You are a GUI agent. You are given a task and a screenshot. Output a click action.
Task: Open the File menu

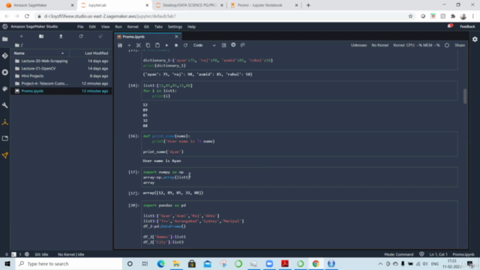coord(80,27)
